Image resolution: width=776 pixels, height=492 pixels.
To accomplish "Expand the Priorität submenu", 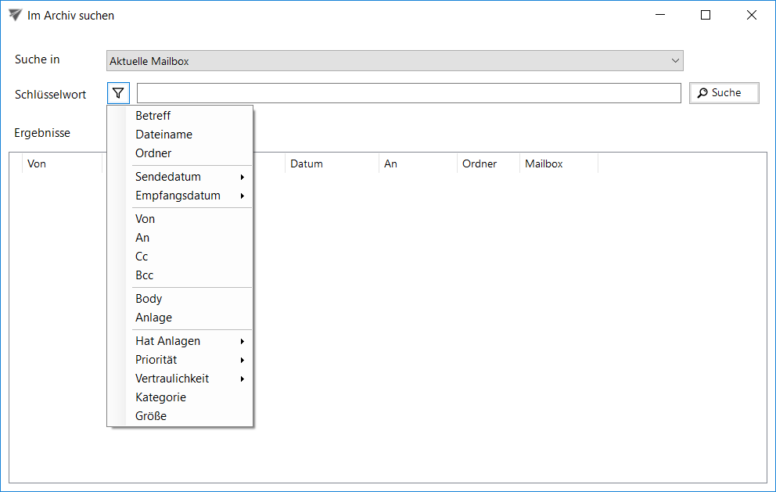I will coord(156,360).
